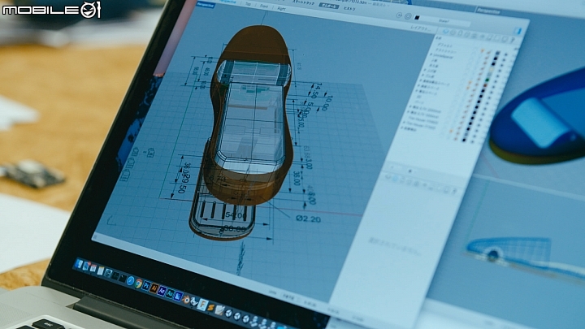Select the 54.00 dimension text

click(236, 215)
